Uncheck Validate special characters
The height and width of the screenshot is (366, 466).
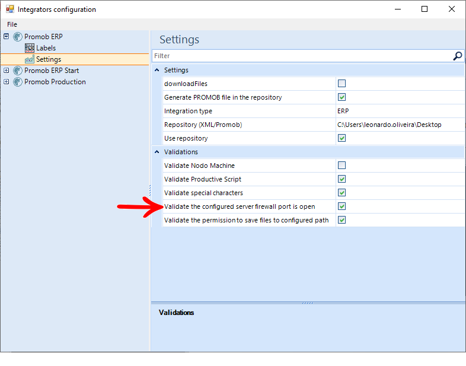[x=341, y=193]
